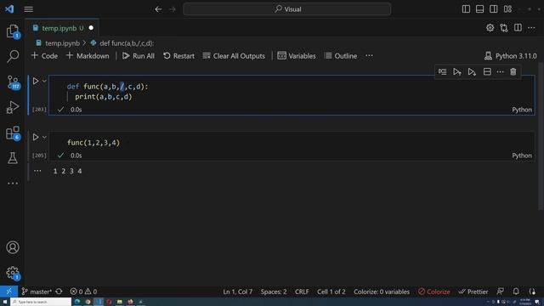Split cell from cell toolbar
544x306 pixels.
click(487, 71)
